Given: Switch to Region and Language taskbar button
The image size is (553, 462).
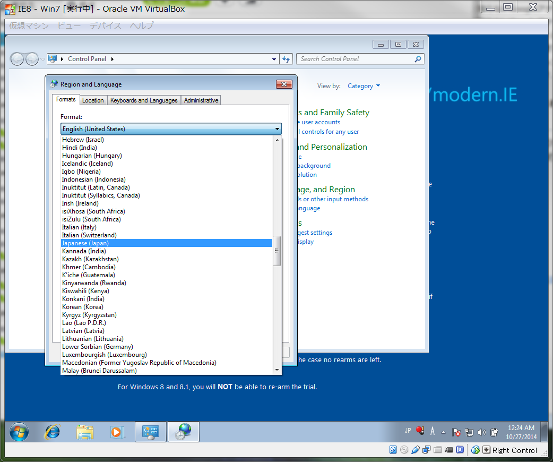Looking at the screenshot, I should [x=184, y=432].
